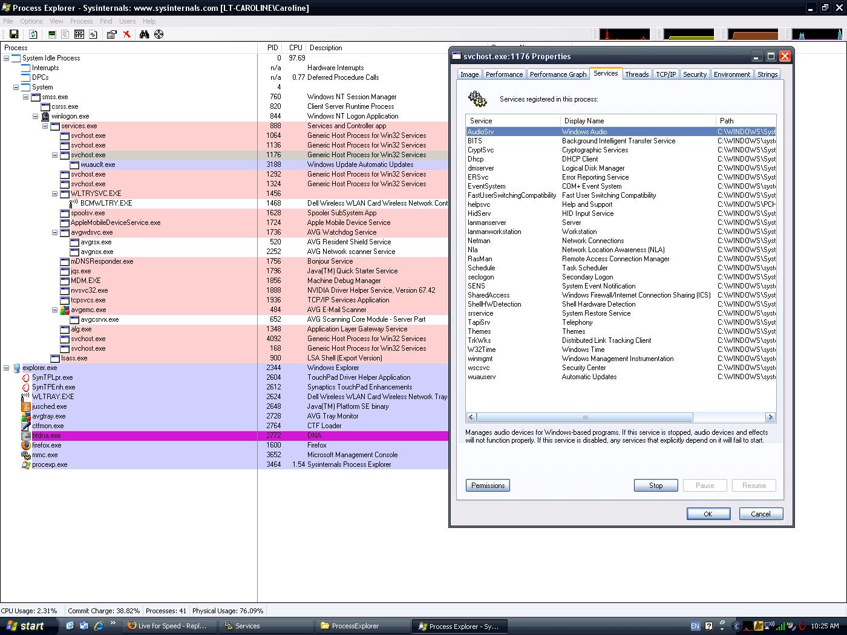Screen dimensions: 847x635
Task: Switch to the Strings tab
Action: (767, 74)
